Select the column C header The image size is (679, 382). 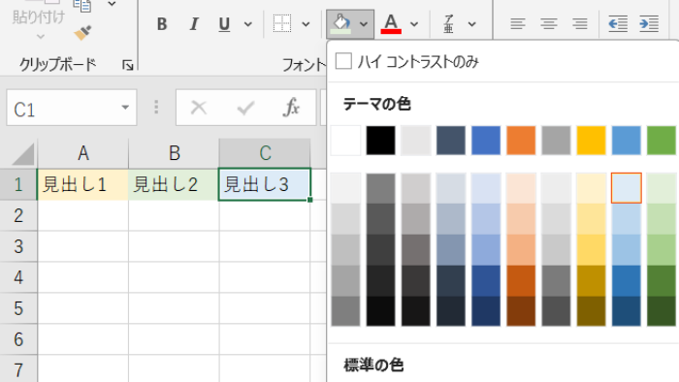[265, 153]
